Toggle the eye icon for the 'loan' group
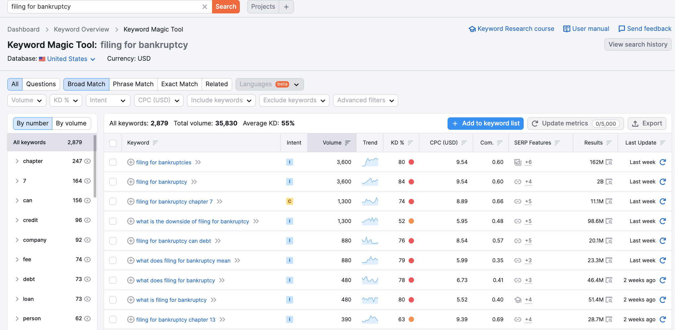 click(x=87, y=299)
